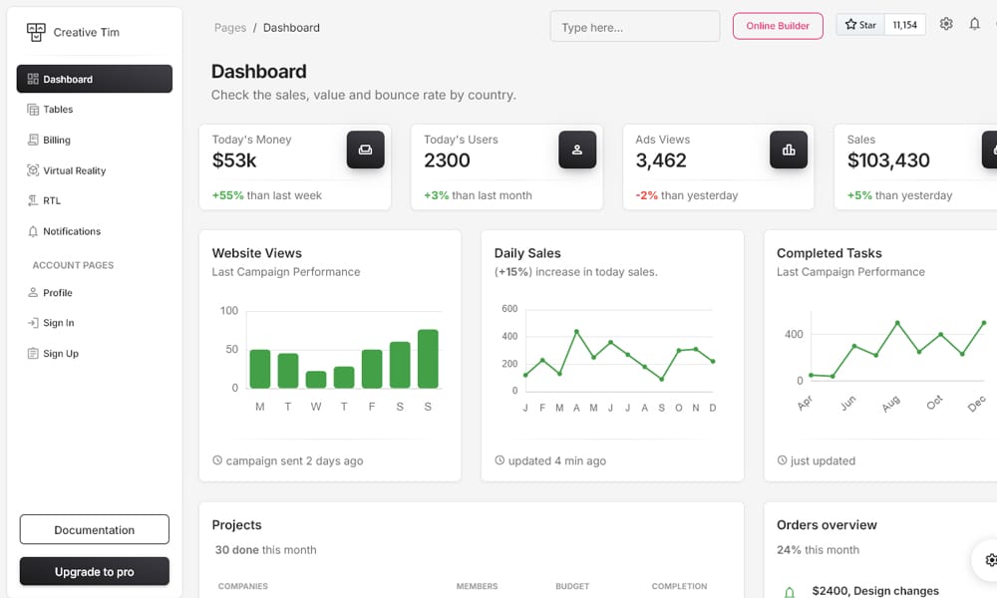
Task: Open the Documentation page
Action: click(94, 529)
